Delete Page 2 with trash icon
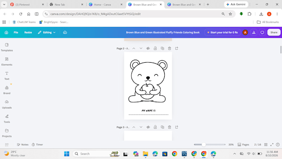 [x=170, y=48]
